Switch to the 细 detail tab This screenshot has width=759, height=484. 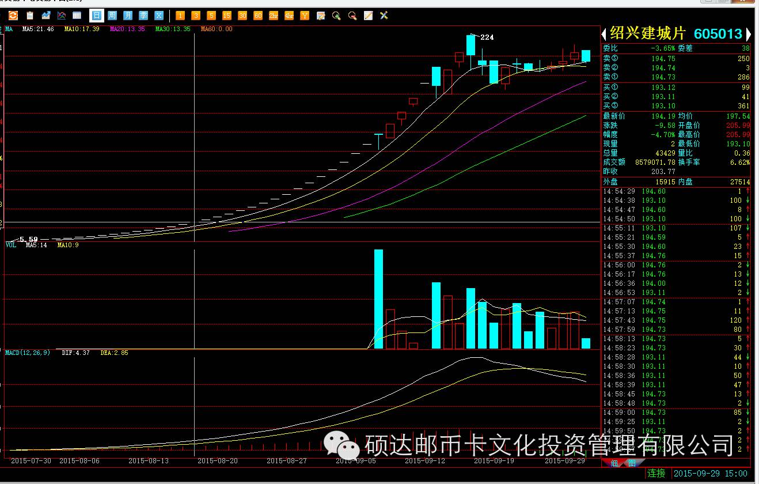tap(614, 463)
